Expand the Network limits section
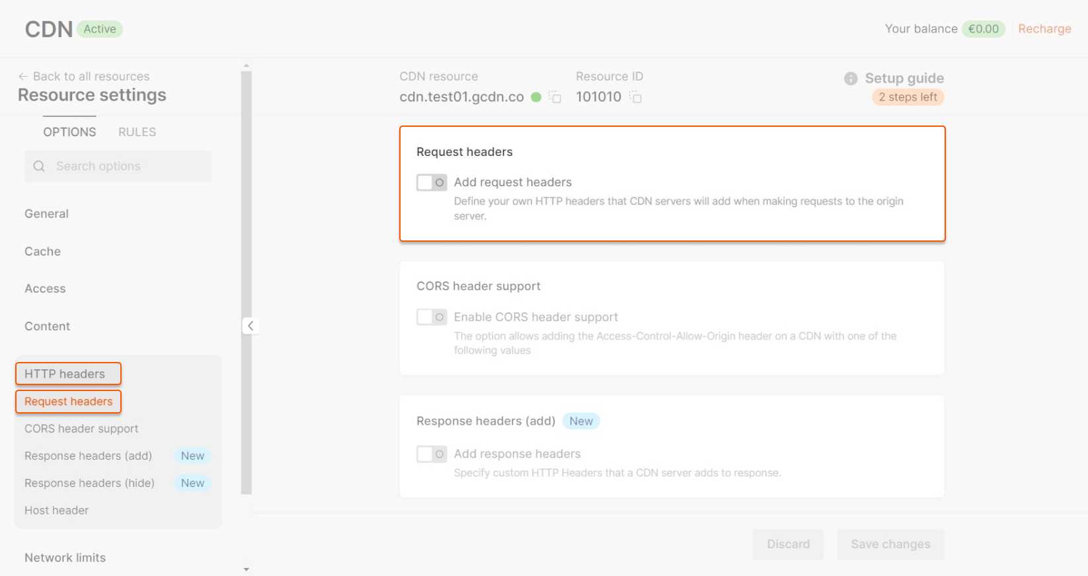The image size is (1088, 576). click(65, 558)
